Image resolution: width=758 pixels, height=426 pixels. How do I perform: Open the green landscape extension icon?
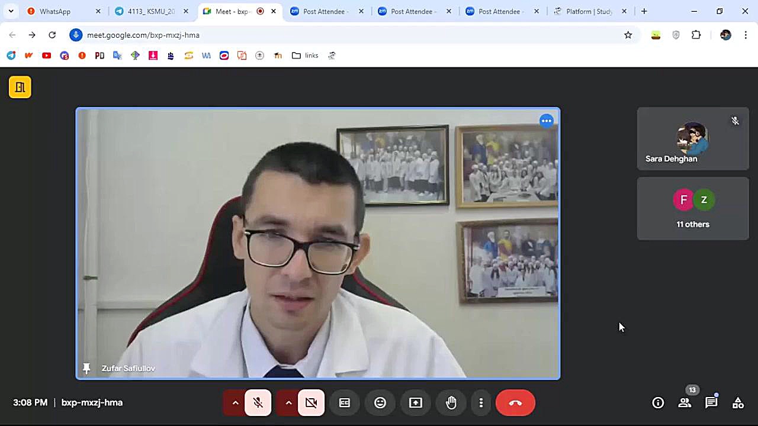tap(656, 35)
